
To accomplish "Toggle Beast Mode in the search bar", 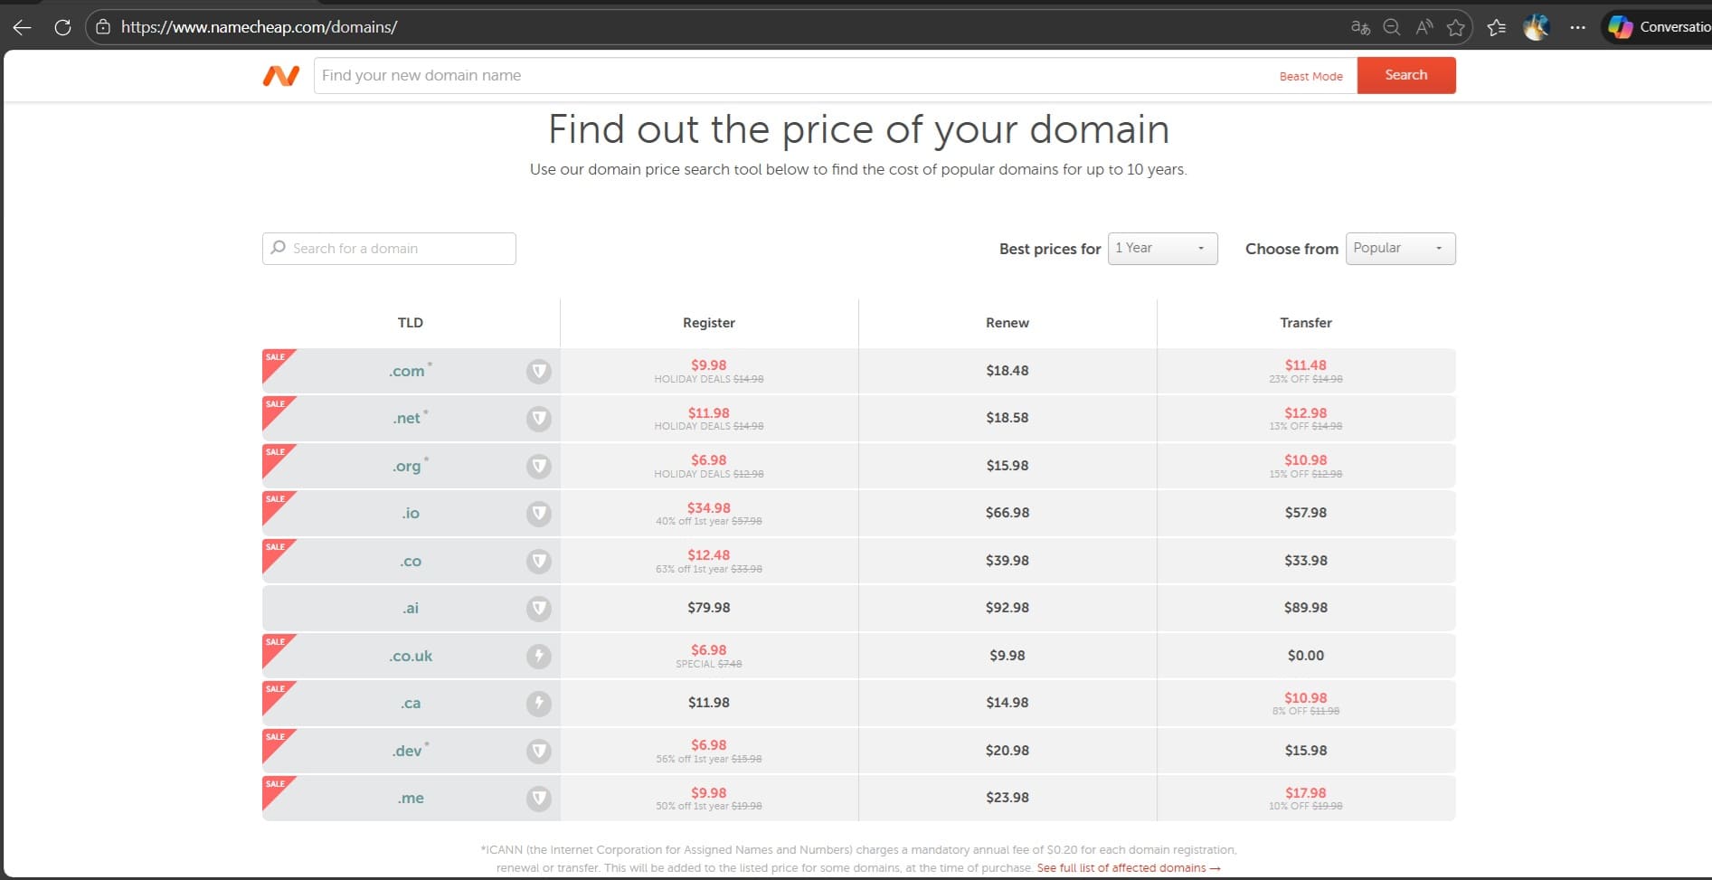I will tap(1310, 76).
